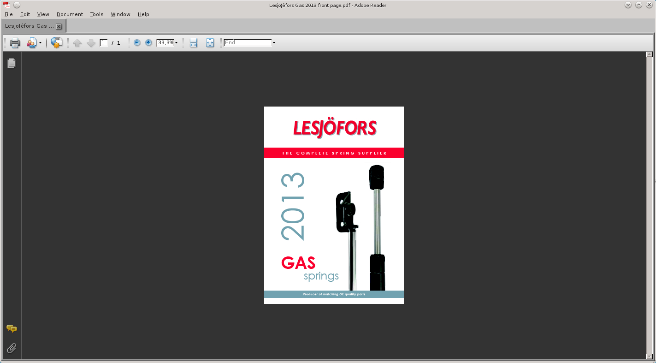Click the round pin button in the title bar
The image size is (656, 363).
click(17, 5)
